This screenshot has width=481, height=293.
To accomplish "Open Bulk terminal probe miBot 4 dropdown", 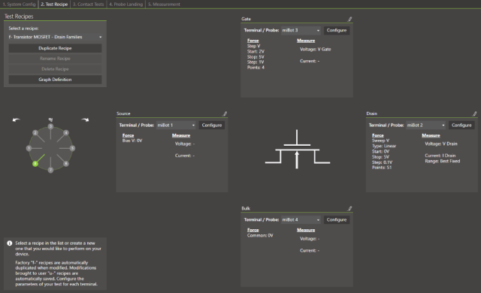I will [x=301, y=219].
